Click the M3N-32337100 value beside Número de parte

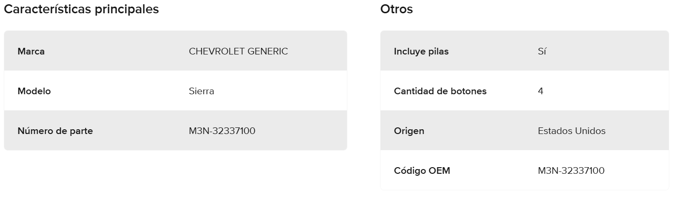[x=222, y=131]
